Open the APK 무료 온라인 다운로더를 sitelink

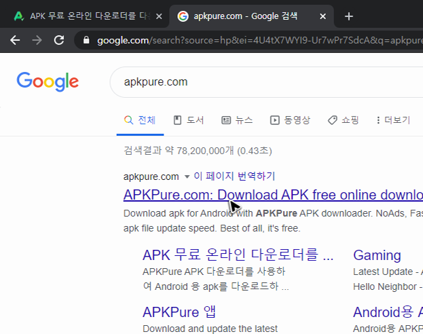(238, 255)
